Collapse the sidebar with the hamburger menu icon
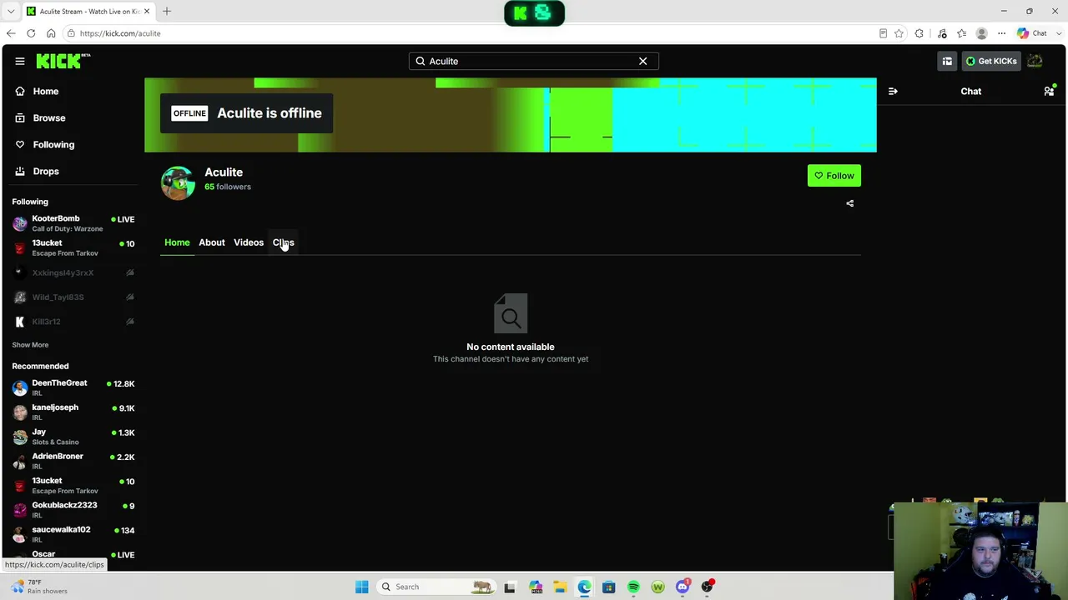The height and width of the screenshot is (600, 1068). pyautogui.click(x=20, y=61)
